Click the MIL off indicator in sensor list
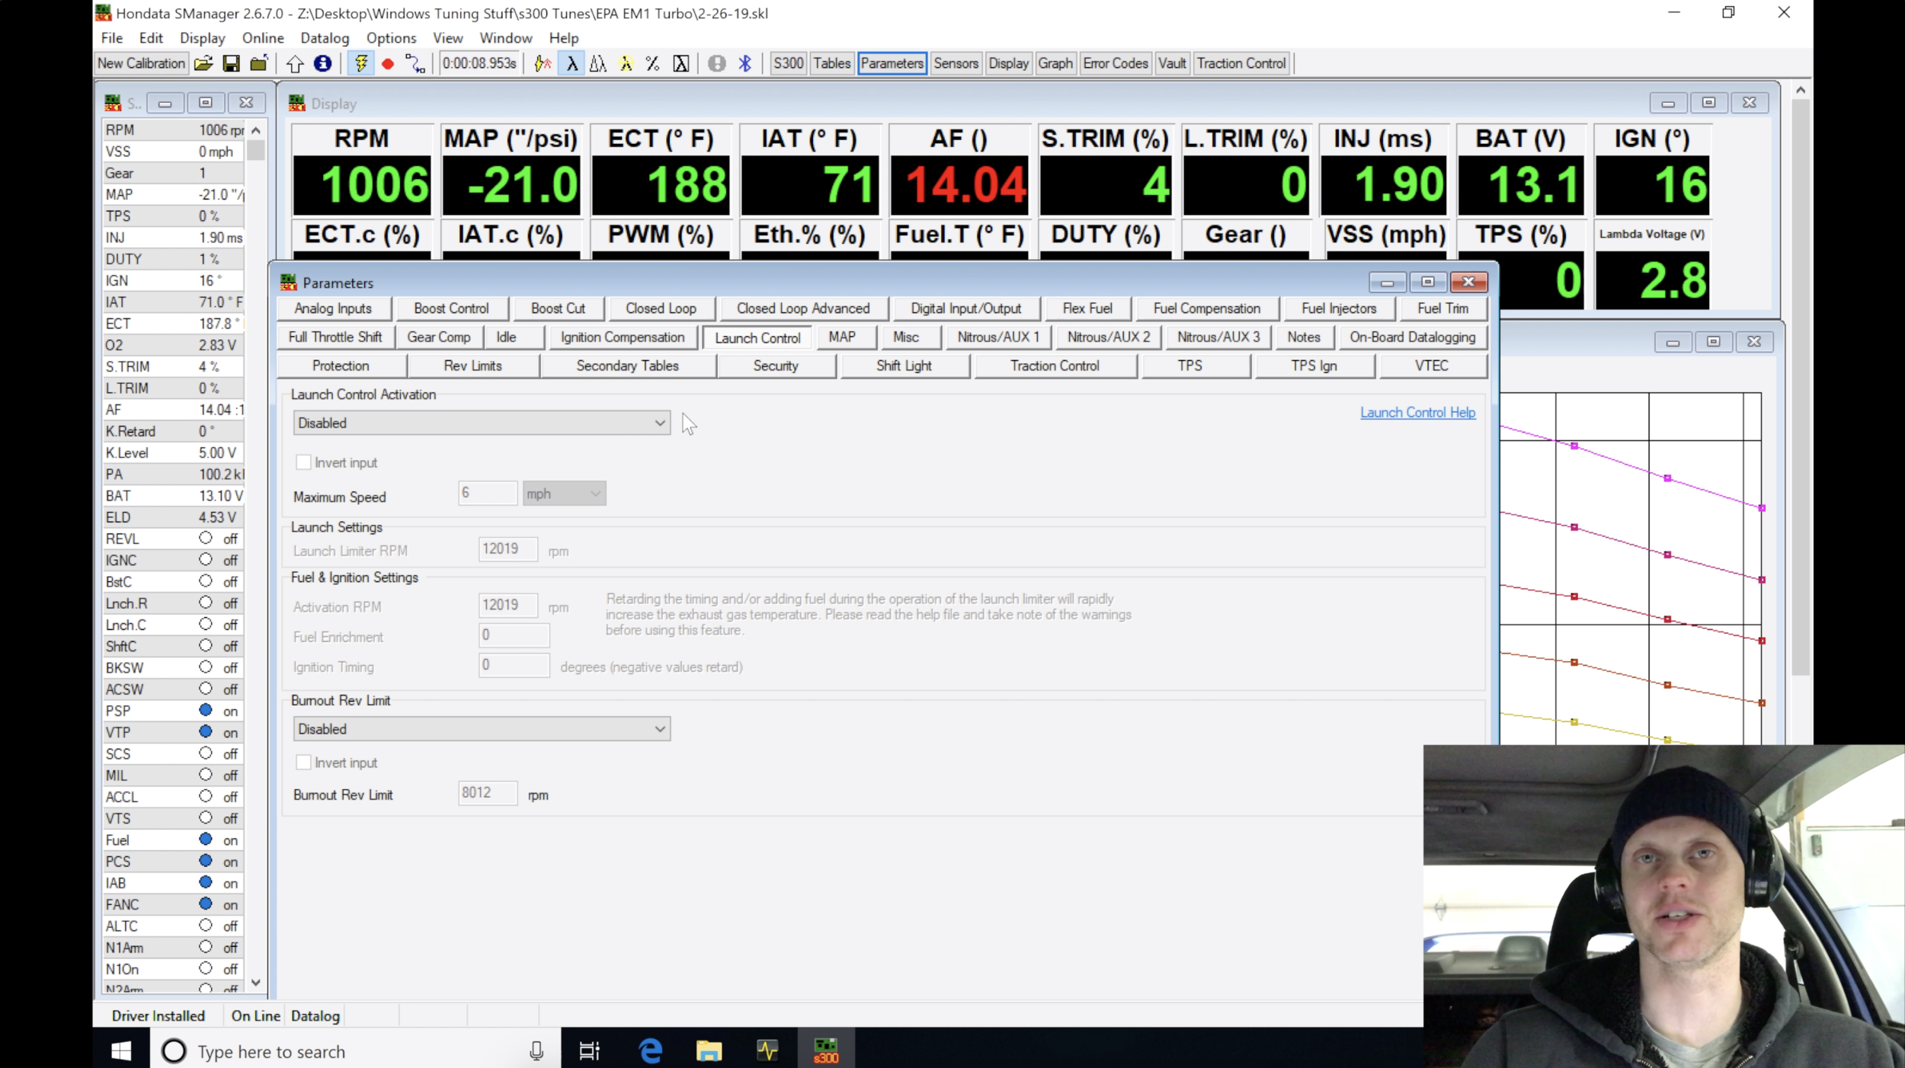Image resolution: width=1905 pixels, height=1068 pixels. 205,775
